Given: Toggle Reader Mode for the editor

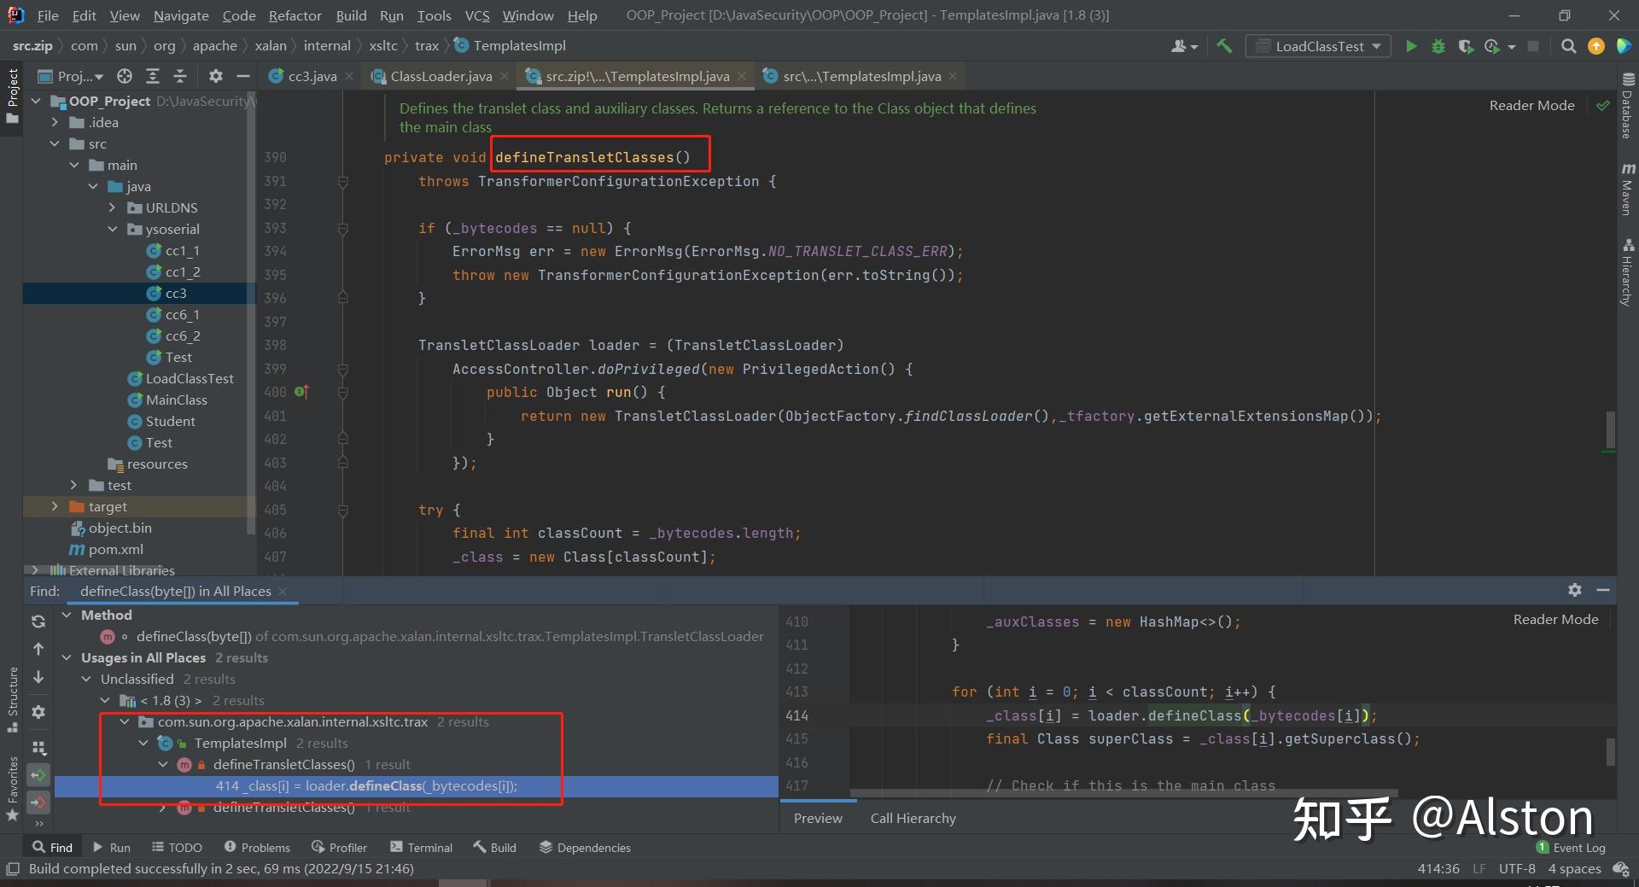Looking at the screenshot, I should tap(1531, 105).
